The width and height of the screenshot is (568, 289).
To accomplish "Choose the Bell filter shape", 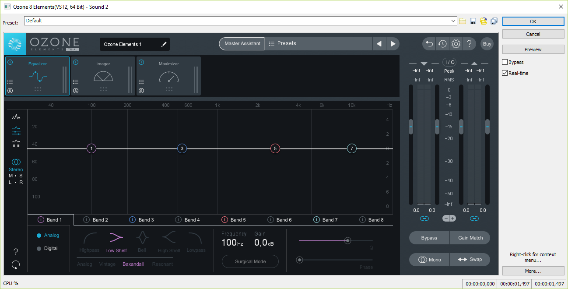I will click(x=142, y=242).
